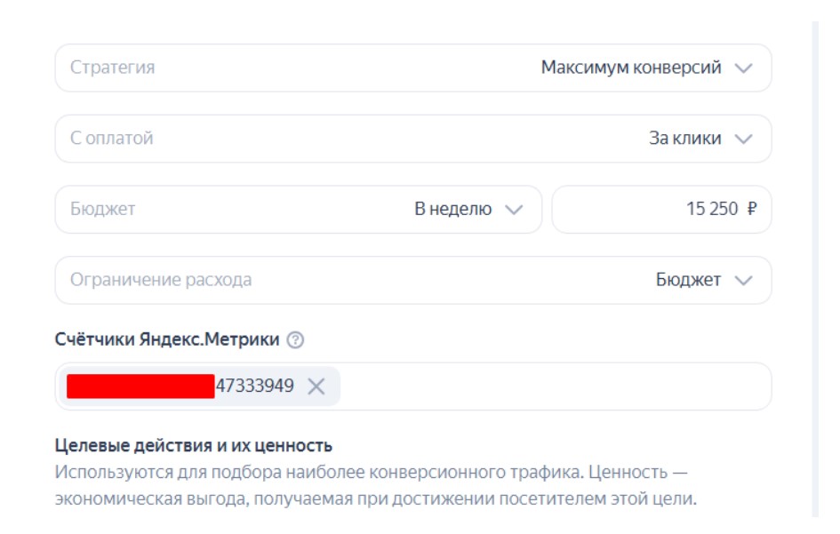Select the Максимум конверсий value text
The width and height of the screenshot is (840, 534).
pyautogui.click(x=631, y=68)
